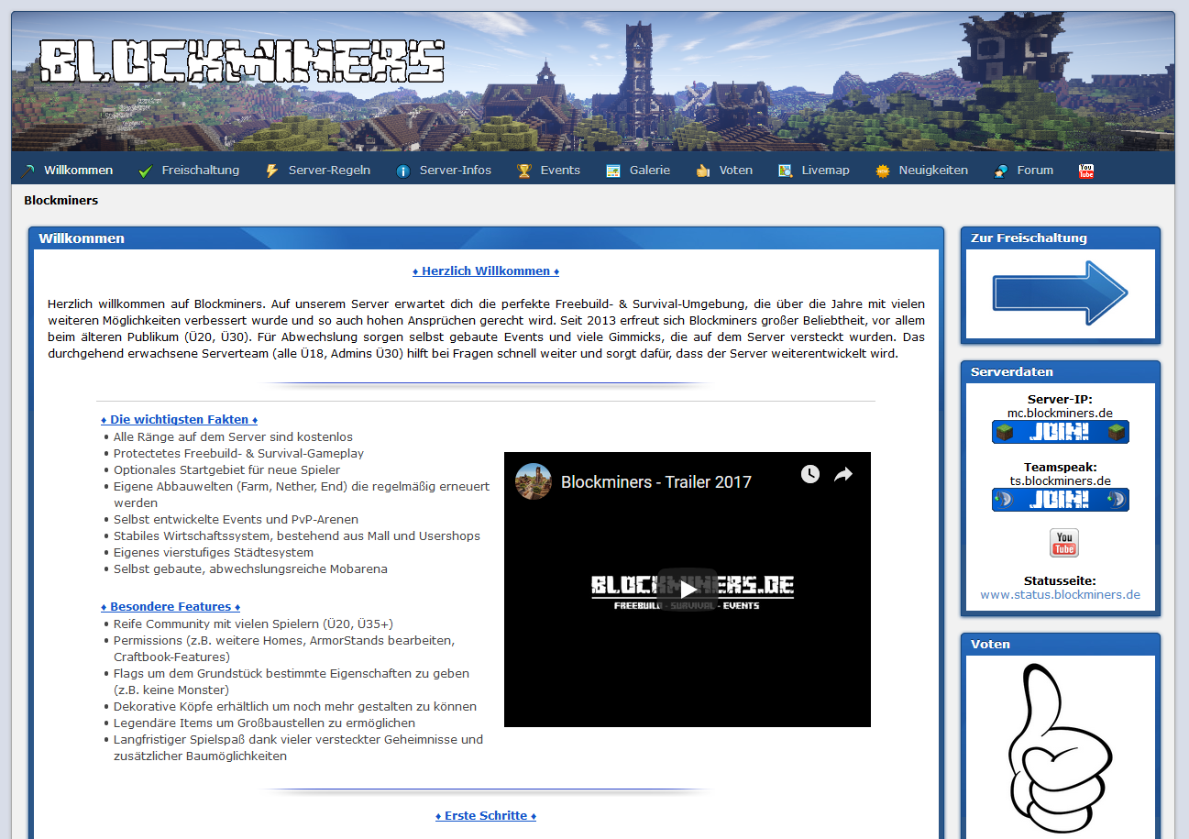Click the mc.blockminers.de server IP text

point(1061,413)
